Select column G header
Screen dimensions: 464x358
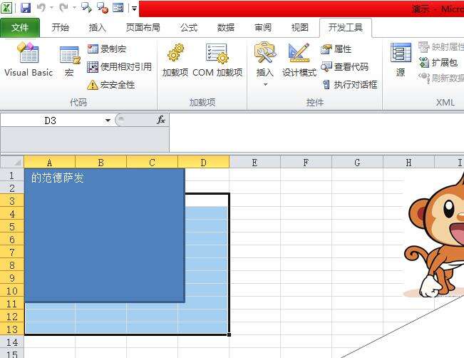[358, 163]
